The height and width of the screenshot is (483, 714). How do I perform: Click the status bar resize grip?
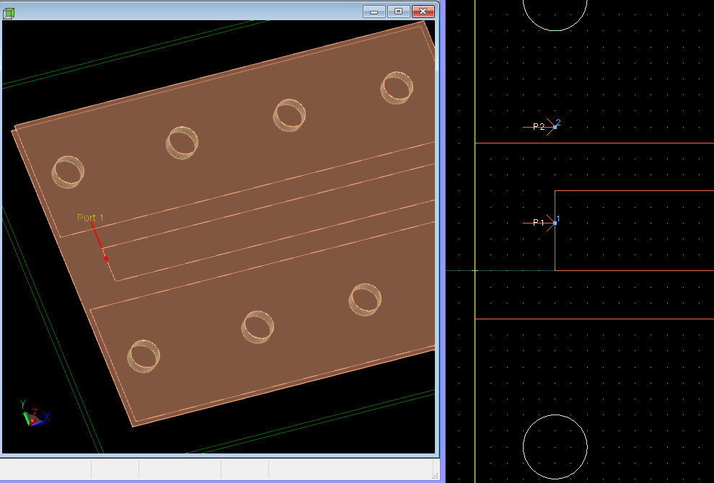click(x=436, y=476)
